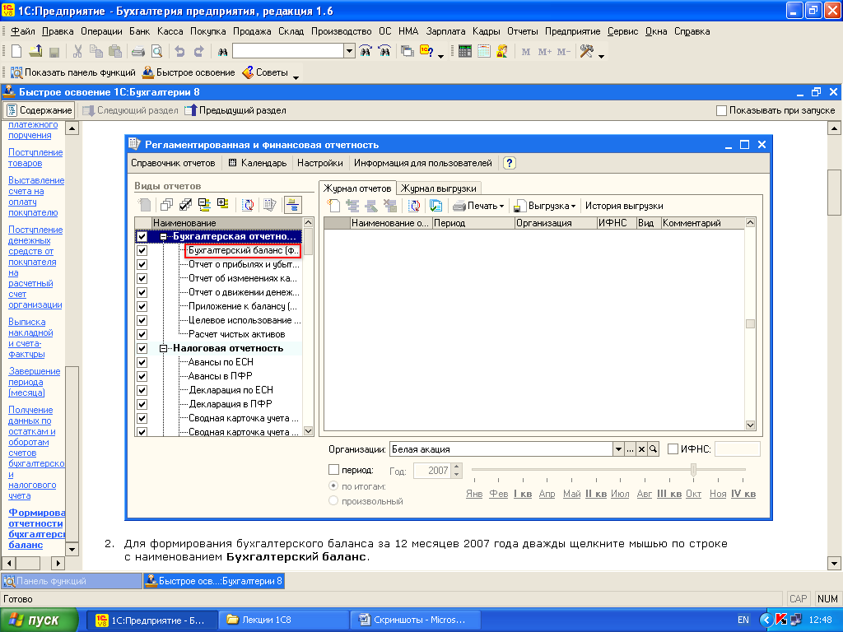Open dropdown arrow next to wrench tools icon
The width and height of the screenshot is (843, 632).
click(601, 55)
